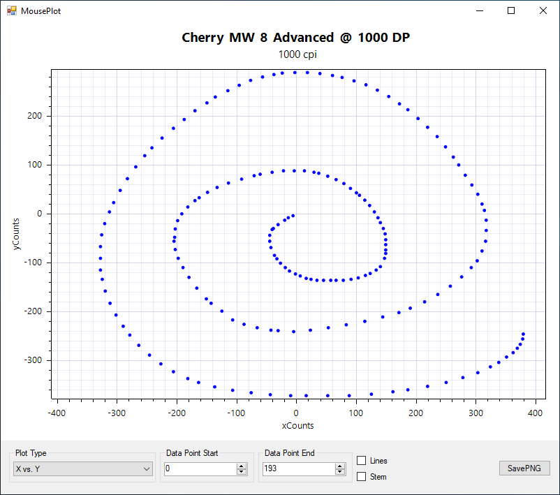The height and width of the screenshot is (495, 560).
Task: Click the x-axis tick label 400
Action: 535,413
